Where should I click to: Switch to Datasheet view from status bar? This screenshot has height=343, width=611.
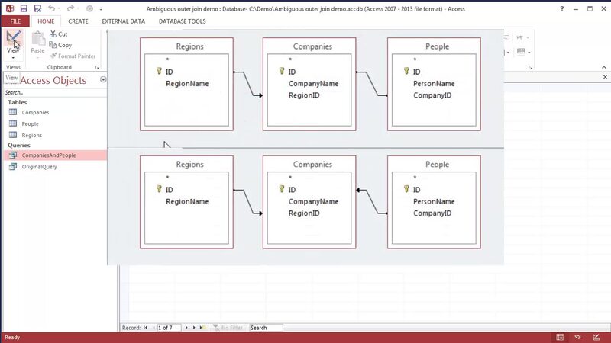coord(560,337)
